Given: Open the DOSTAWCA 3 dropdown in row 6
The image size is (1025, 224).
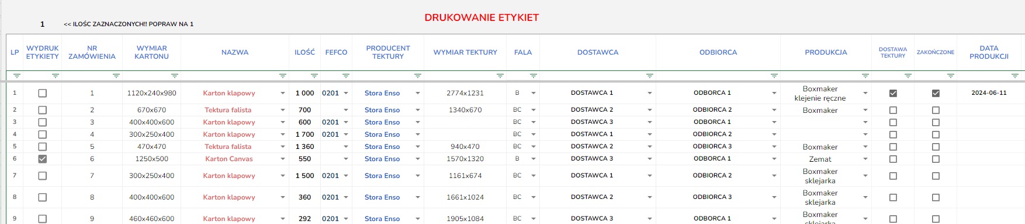Looking at the screenshot, I should tap(650, 159).
